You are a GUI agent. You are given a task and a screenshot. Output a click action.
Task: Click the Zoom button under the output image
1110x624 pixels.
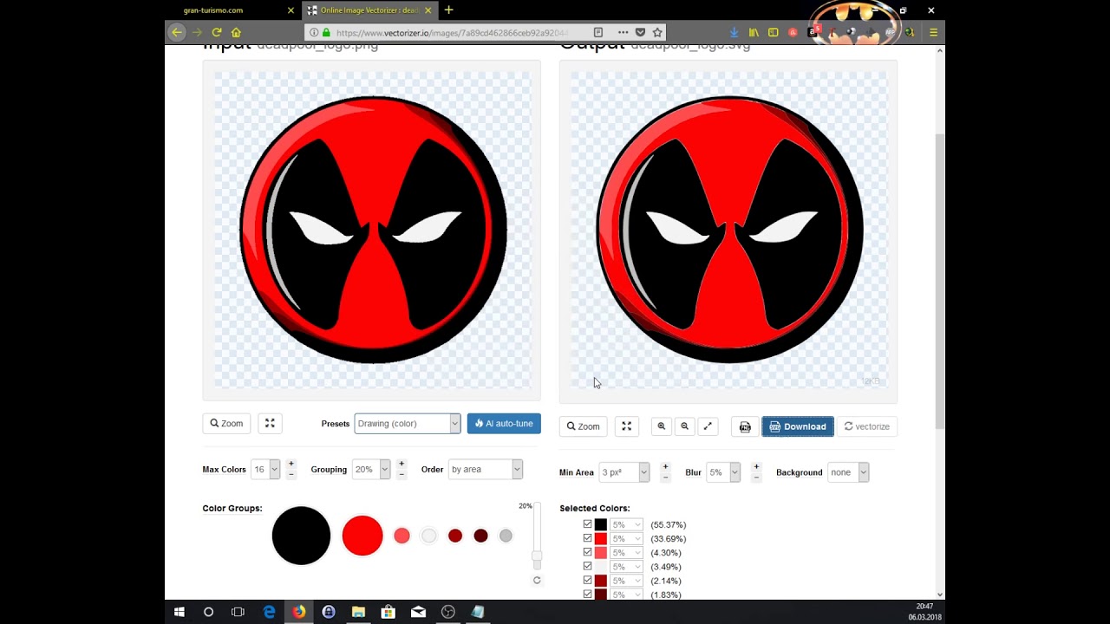click(584, 426)
